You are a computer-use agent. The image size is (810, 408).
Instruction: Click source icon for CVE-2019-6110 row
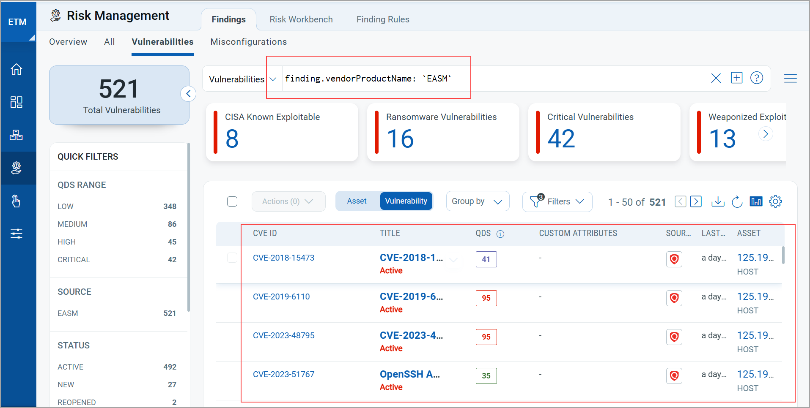coord(674,298)
